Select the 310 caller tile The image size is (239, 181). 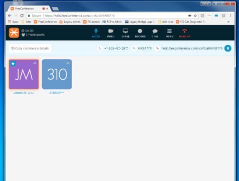(x=57, y=74)
